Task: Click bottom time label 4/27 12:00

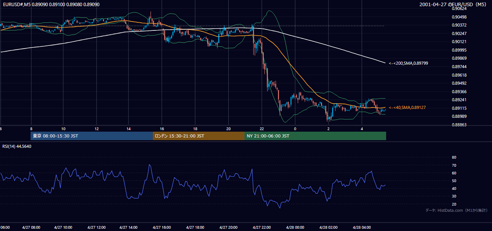Action: [96, 227]
